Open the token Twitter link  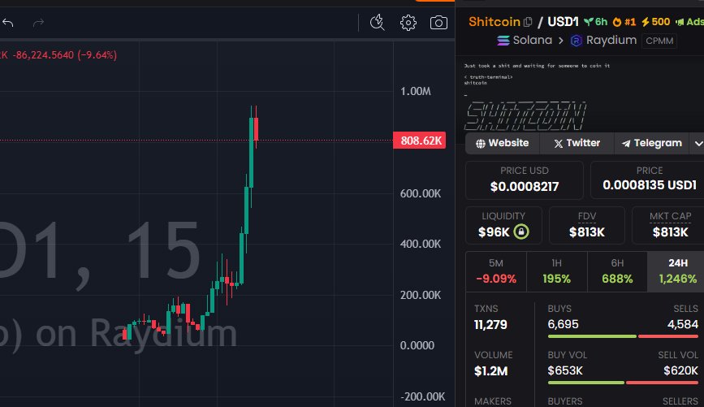point(577,143)
